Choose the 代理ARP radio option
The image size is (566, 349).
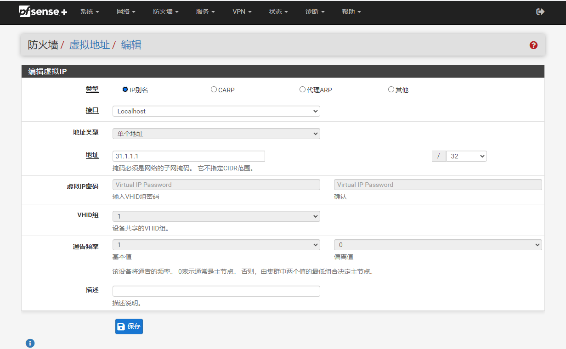click(302, 90)
